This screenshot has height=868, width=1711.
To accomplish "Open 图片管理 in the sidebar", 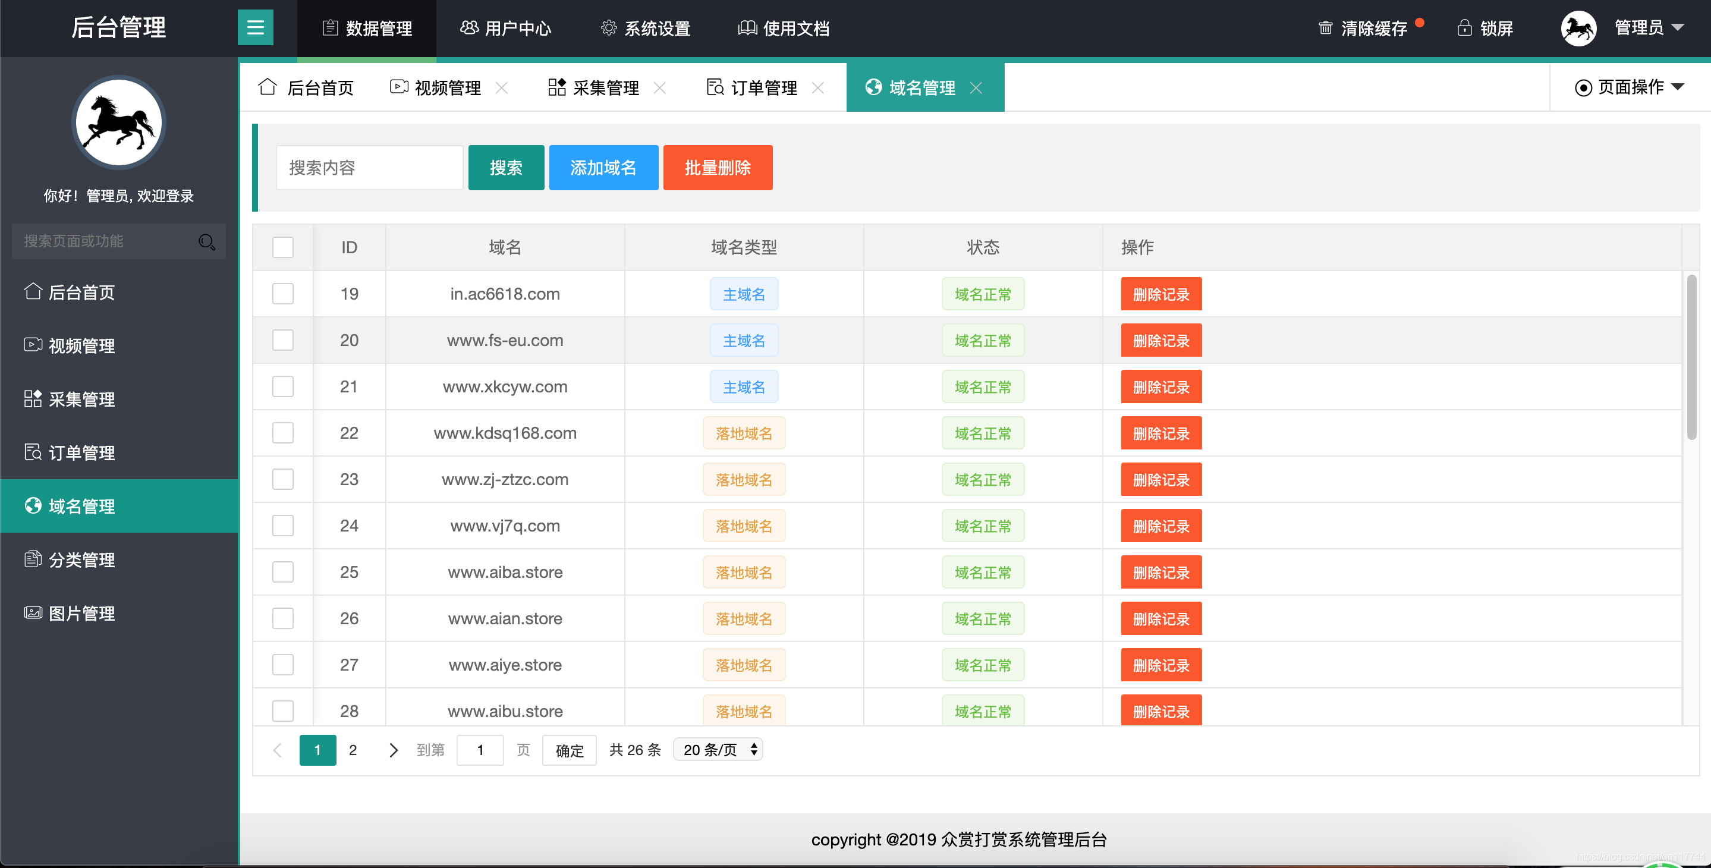I will point(119,613).
